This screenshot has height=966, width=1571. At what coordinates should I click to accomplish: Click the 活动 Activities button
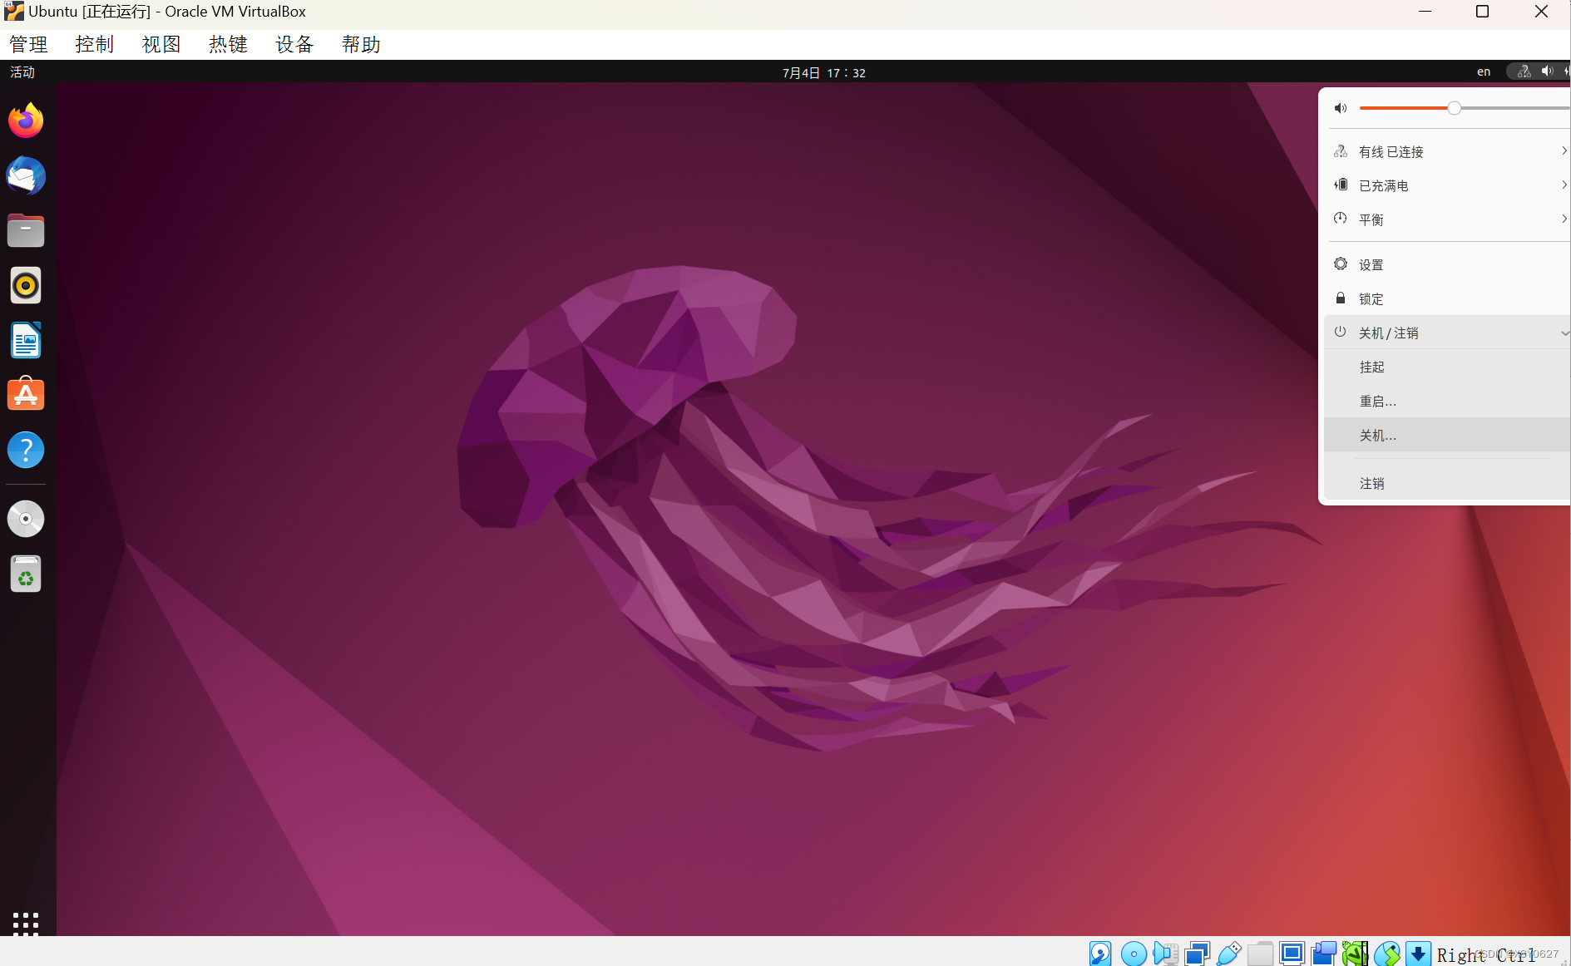click(x=22, y=71)
